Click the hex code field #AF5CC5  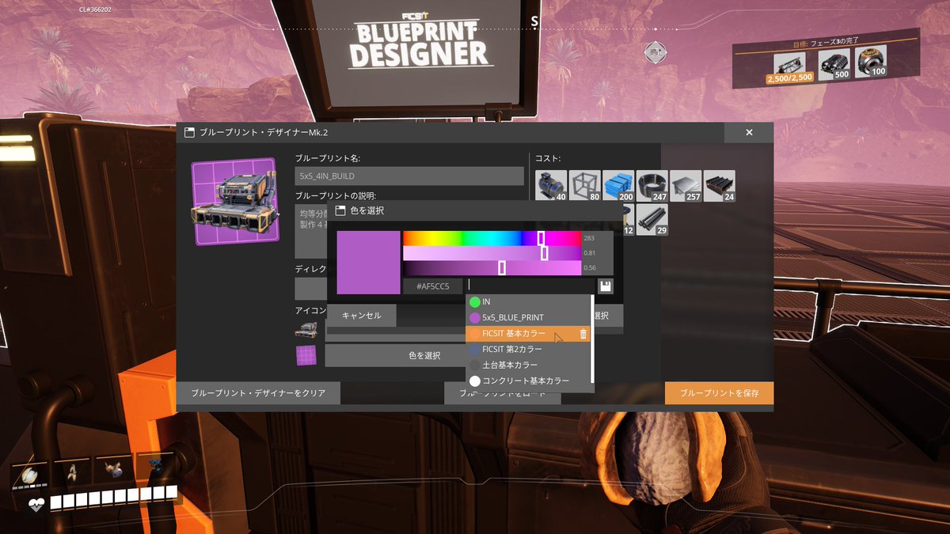[x=433, y=286]
